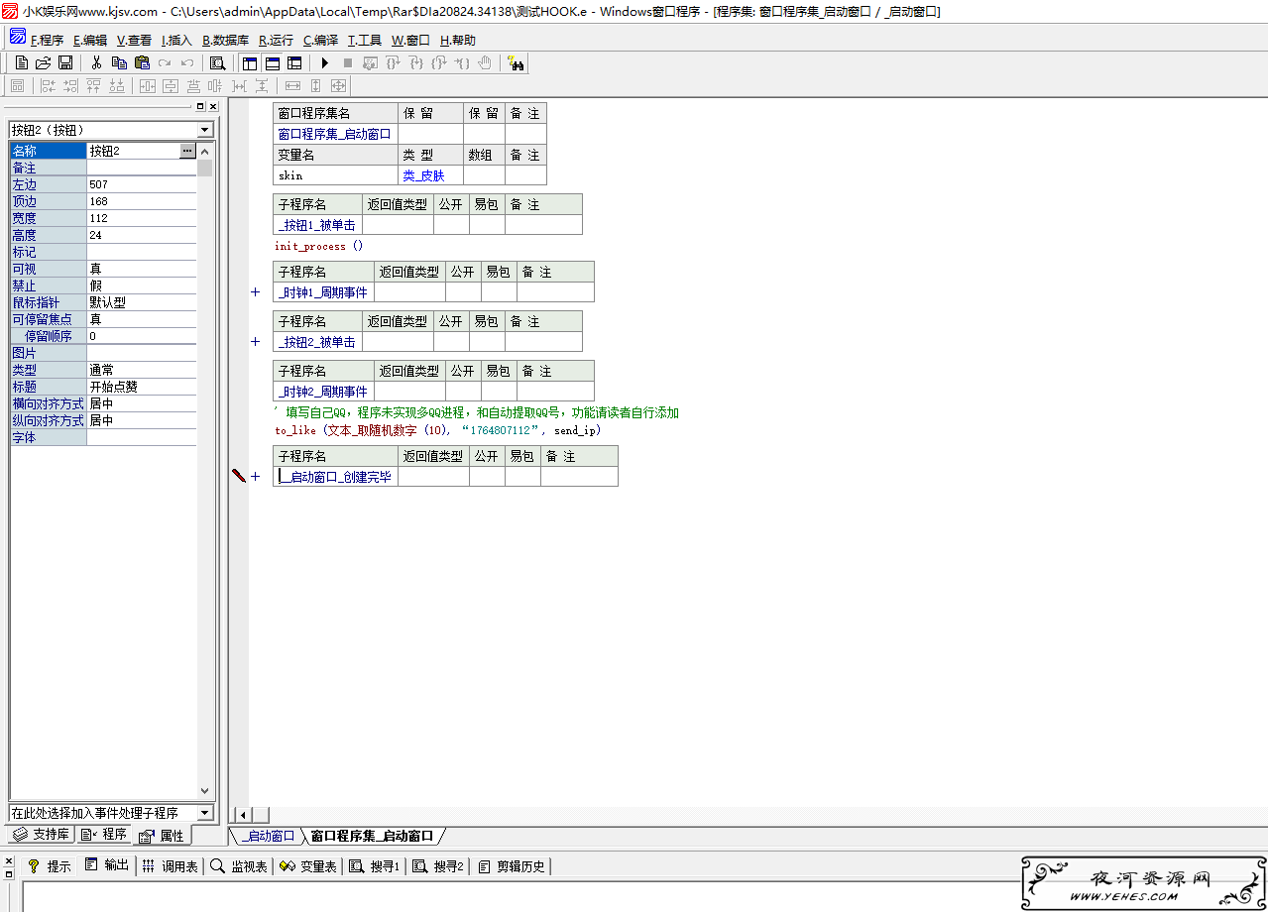Click the Copy toolbar icon

(119, 62)
